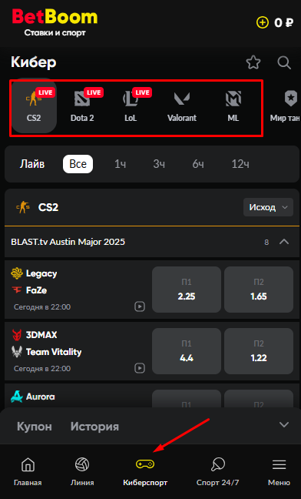This screenshot has height=499, width=301.
Task: Collapse the BLAST.tv Austin Major 2025 section
Action: (x=284, y=242)
